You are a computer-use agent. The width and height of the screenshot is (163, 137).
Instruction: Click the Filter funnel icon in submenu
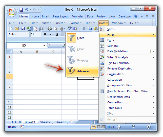[x=71, y=38]
